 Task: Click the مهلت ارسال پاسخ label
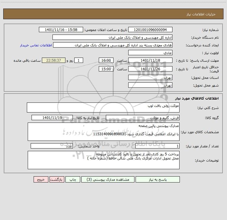click(x=204, y=61)
